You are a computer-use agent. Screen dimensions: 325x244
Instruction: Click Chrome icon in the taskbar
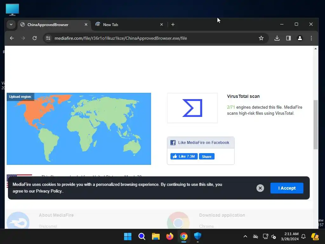point(184,236)
